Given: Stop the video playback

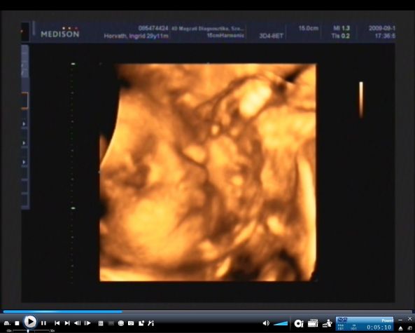Looking at the screenshot, I should pyautogui.click(x=17, y=323).
